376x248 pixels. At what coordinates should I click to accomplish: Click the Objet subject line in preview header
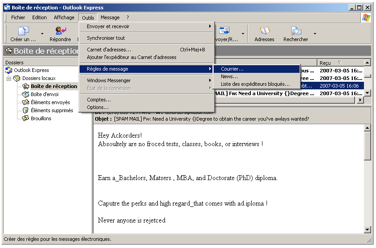pyautogui.click(x=202, y=119)
